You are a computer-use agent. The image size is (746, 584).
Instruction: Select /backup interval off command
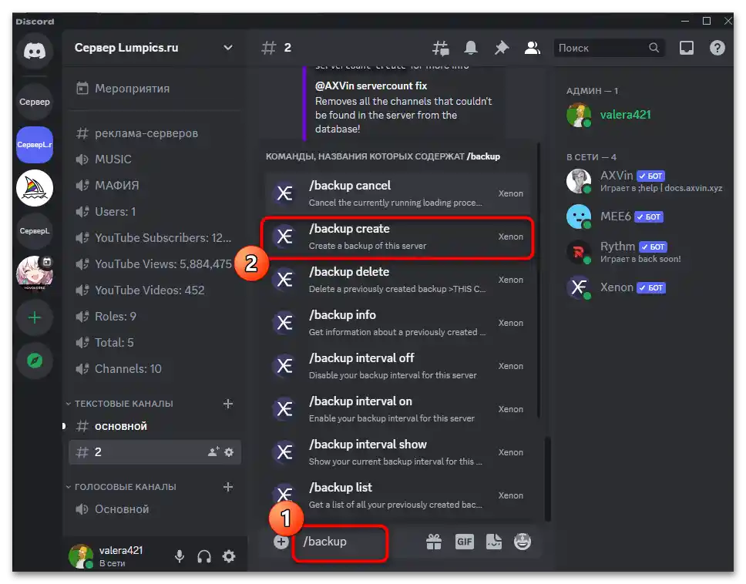coord(397,366)
